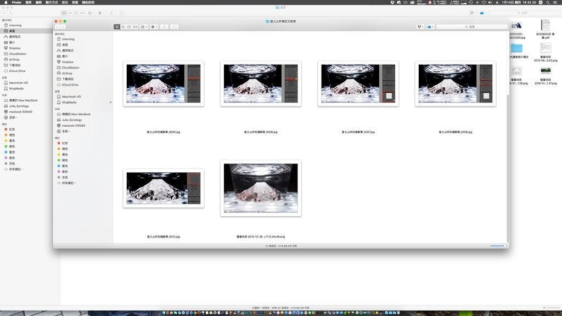
Task: Switch front window to icon view
Action: pyautogui.click(x=117, y=27)
